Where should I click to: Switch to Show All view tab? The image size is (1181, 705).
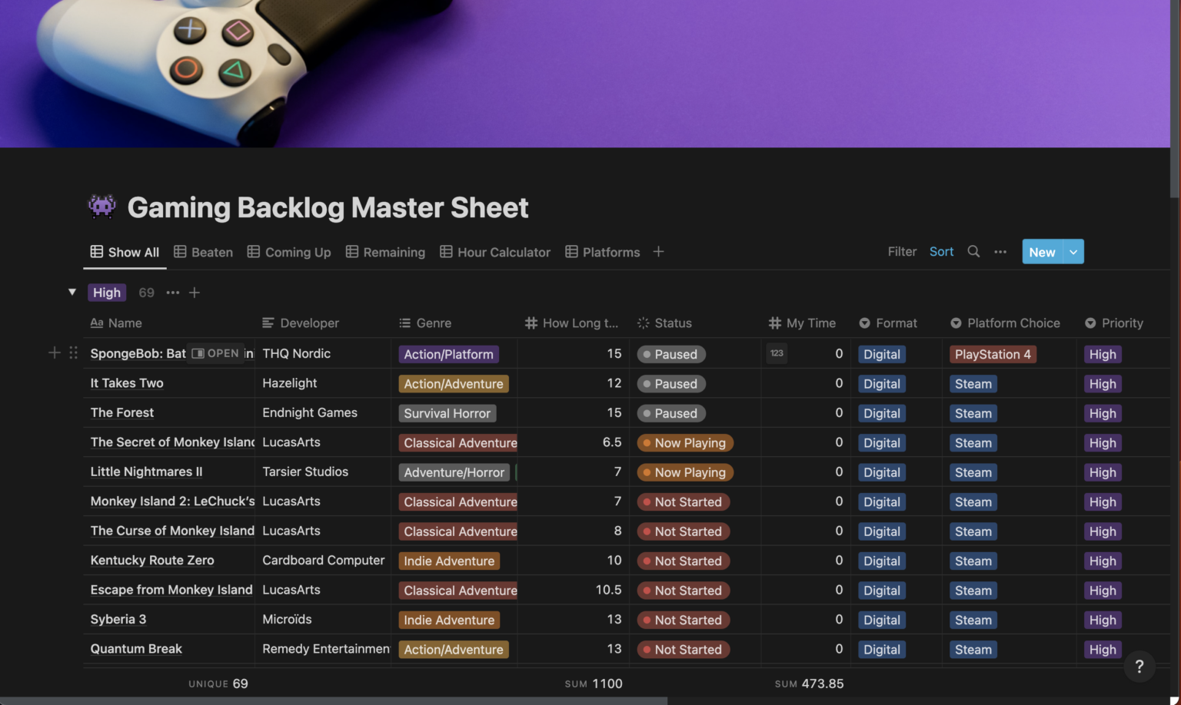point(125,252)
